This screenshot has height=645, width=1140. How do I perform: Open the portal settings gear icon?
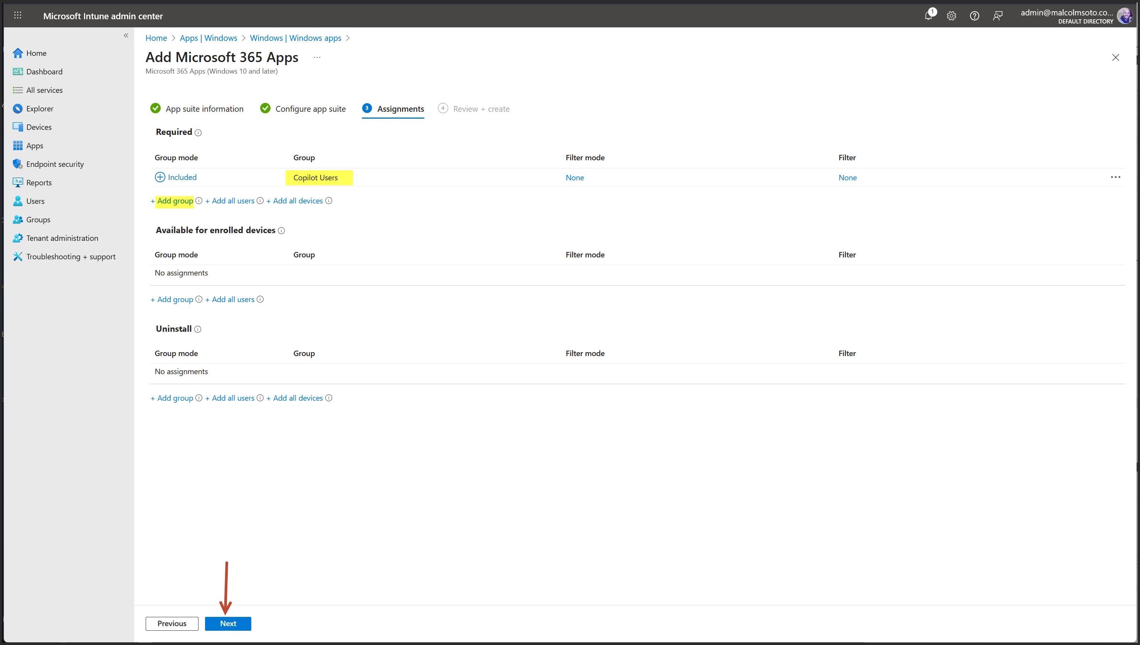[951, 16]
